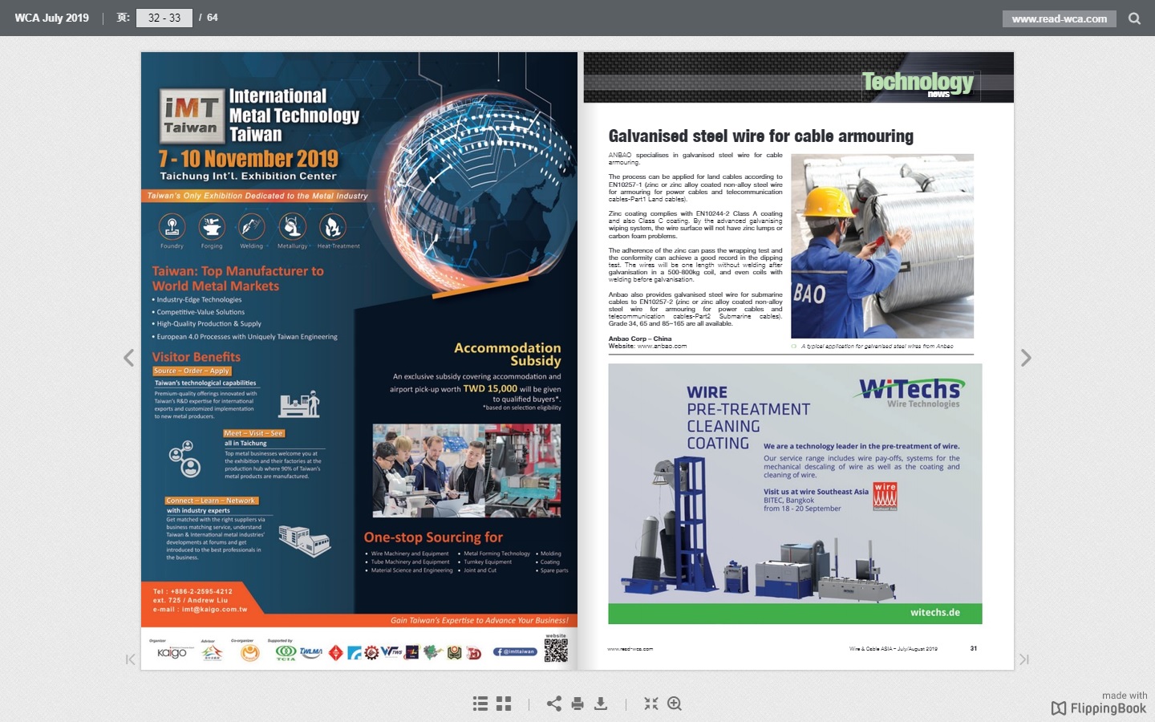This screenshot has width=1155, height=722.
Task: Jump to the first page
Action: (x=130, y=659)
